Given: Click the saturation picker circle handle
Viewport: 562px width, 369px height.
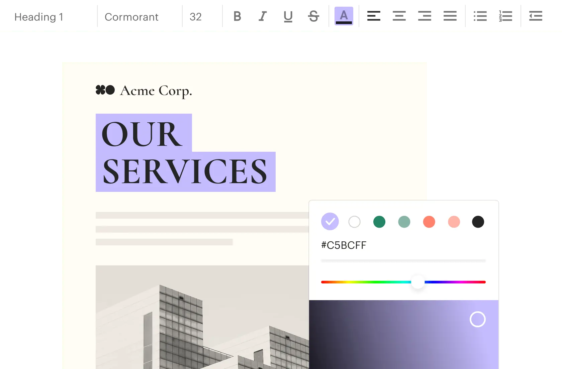Looking at the screenshot, I should pos(478,319).
